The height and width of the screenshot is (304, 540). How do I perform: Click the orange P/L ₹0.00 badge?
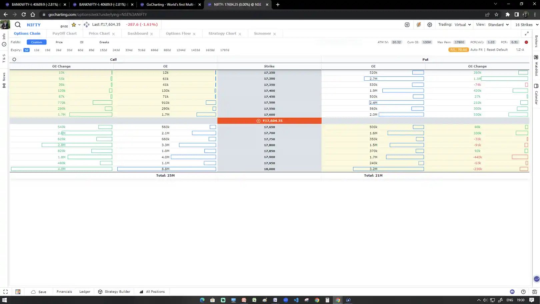[x=458, y=49]
